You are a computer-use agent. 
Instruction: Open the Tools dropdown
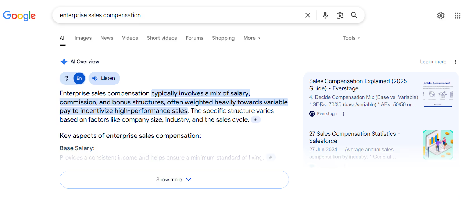(x=351, y=38)
